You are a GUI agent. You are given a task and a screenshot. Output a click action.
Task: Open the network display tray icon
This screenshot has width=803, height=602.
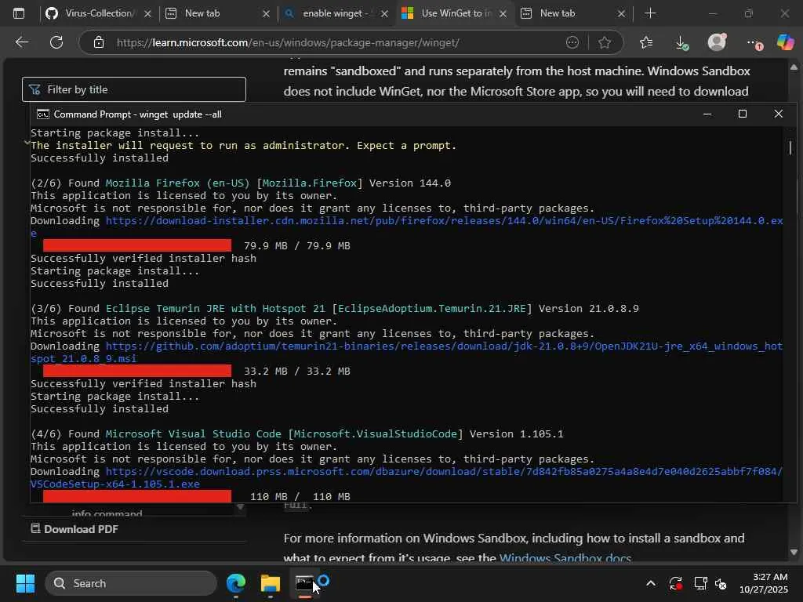click(x=700, y=583)
